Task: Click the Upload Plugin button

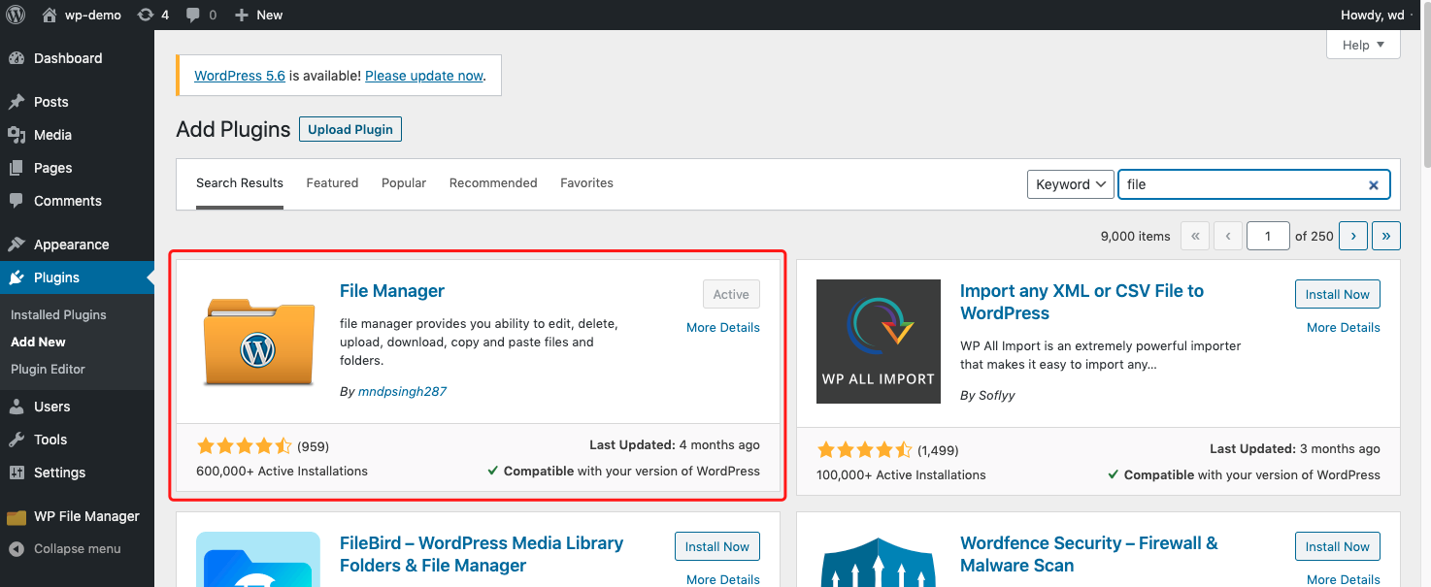Action: click(350, 129)
